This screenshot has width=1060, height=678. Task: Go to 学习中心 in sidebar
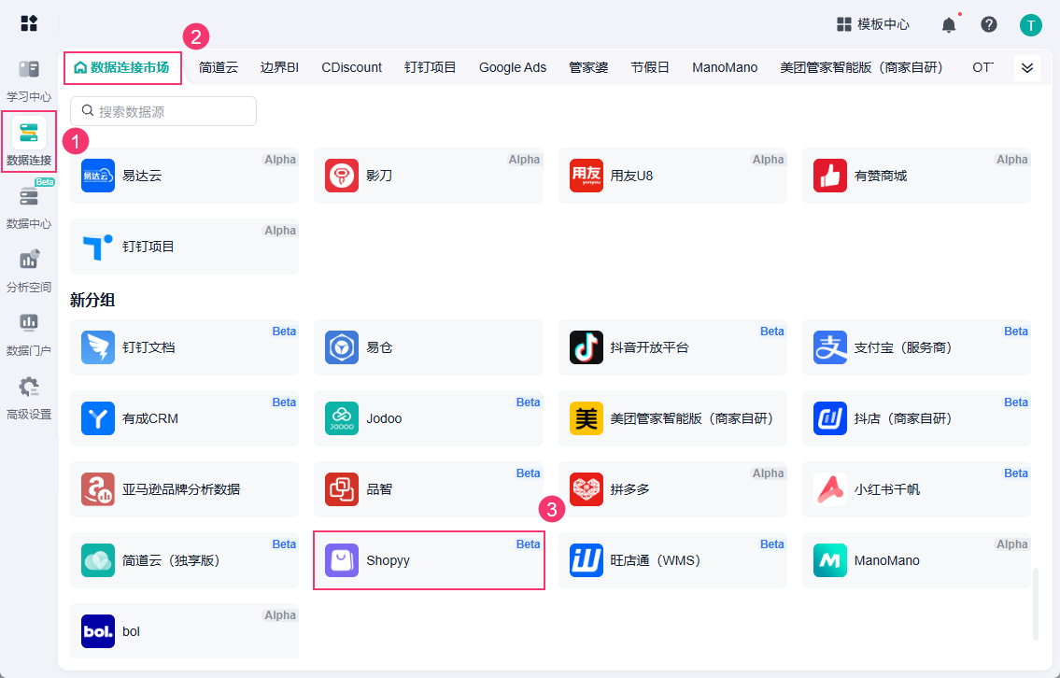[28, 80]
